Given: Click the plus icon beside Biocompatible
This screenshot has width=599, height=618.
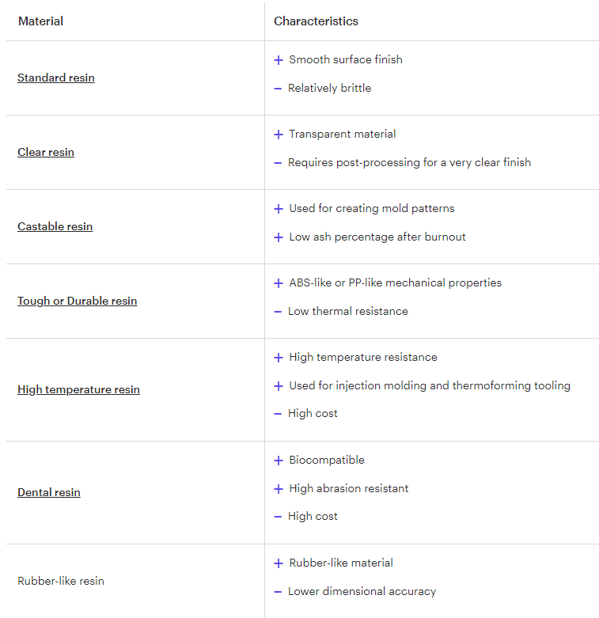Looking at the screenshot, I should 279,461.
